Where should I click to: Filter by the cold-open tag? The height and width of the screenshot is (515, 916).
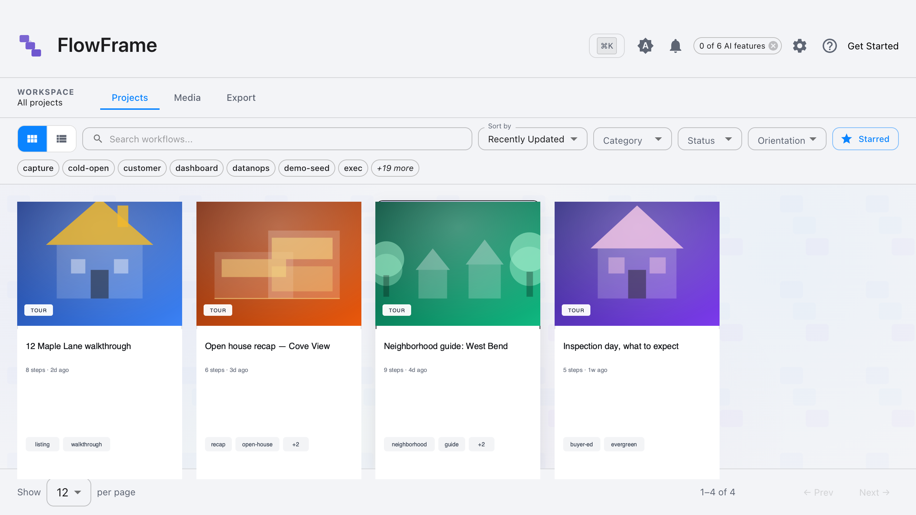[x=88, y=168]
